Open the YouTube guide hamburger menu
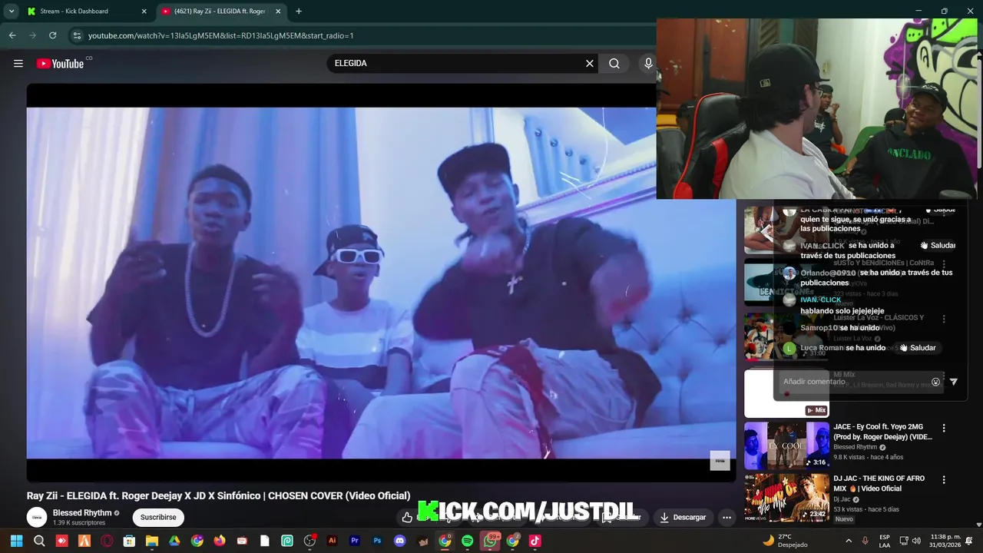The height and width of the screenshot is (553, 983). pyautogui.click(x=18, y=64)
